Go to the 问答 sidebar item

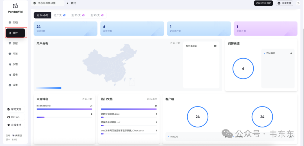tap(15, 54)
